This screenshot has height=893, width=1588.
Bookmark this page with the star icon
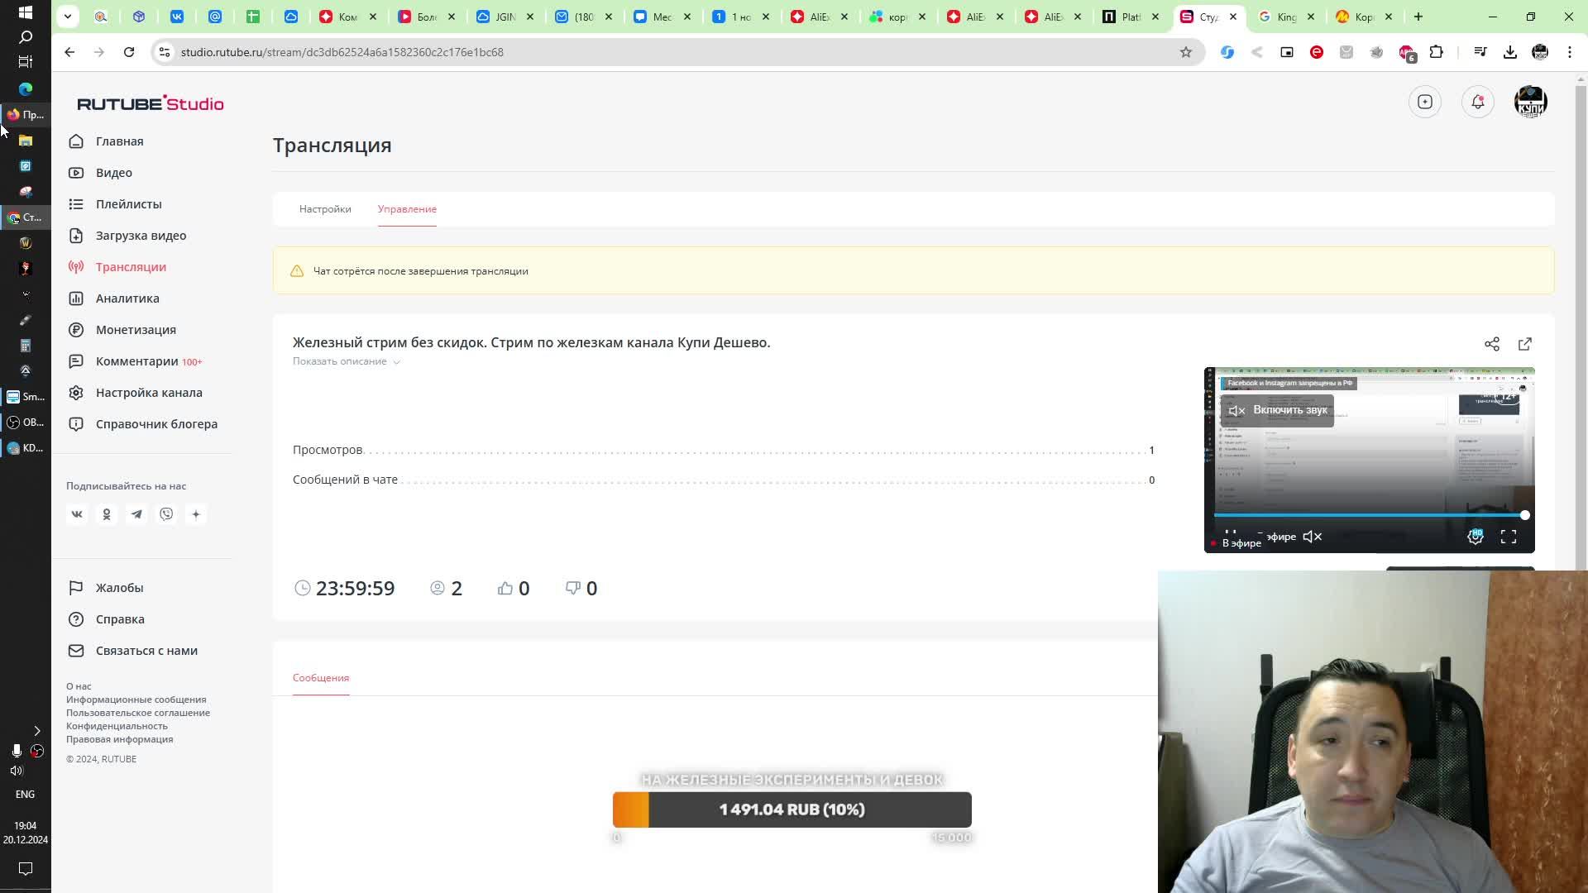coord(1185,52)
